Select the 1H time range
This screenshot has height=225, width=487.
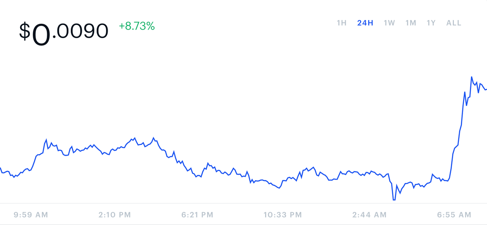click(341, 23)
